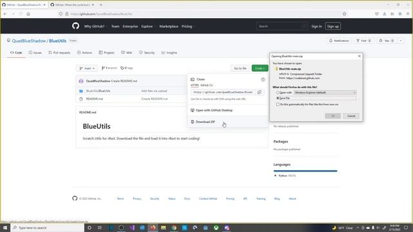The height and width of the screenshot is (232, 413).
Task: Select the Save File radio button
Action: [x=277, y=98]
